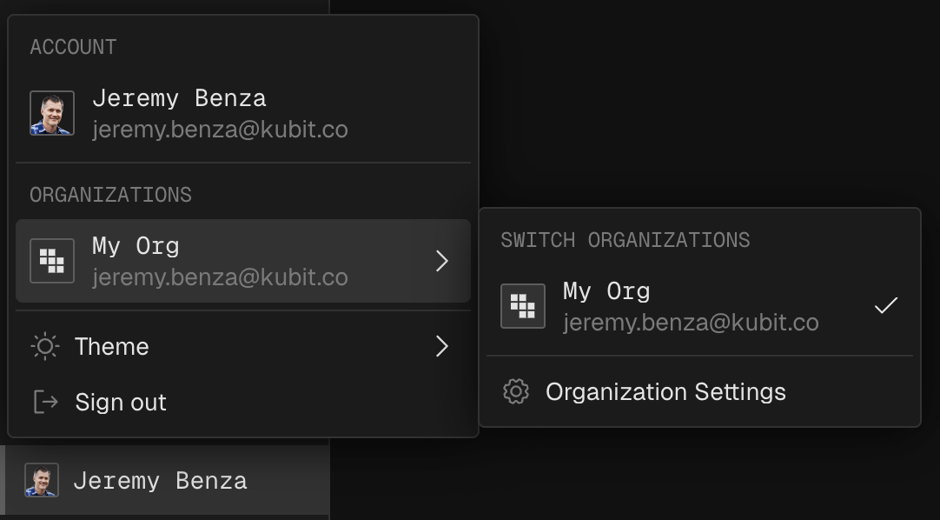The image size is (940, 520).
Task: Click the Jeremy Benza name in Account
Action: [x=179, y=98]
